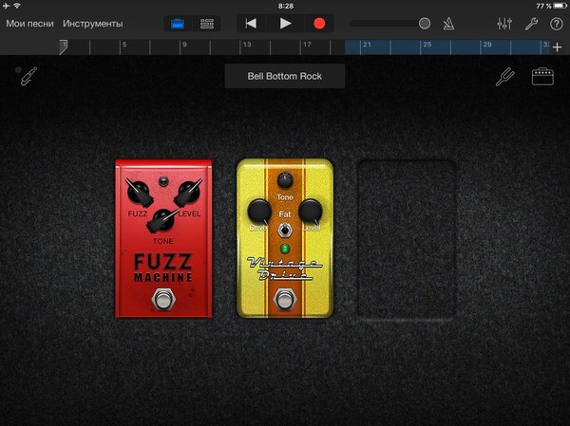This screenshot has height=426, width=570.
Task: Open the guitar tuner
Action: [x=504, y=77]
